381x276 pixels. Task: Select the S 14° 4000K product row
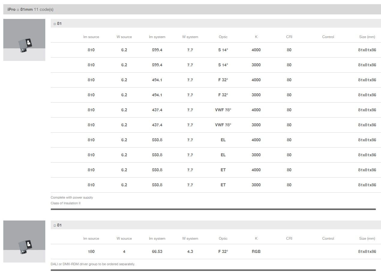pos(215,50)
